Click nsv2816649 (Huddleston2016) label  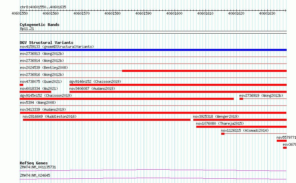[50, 116]
